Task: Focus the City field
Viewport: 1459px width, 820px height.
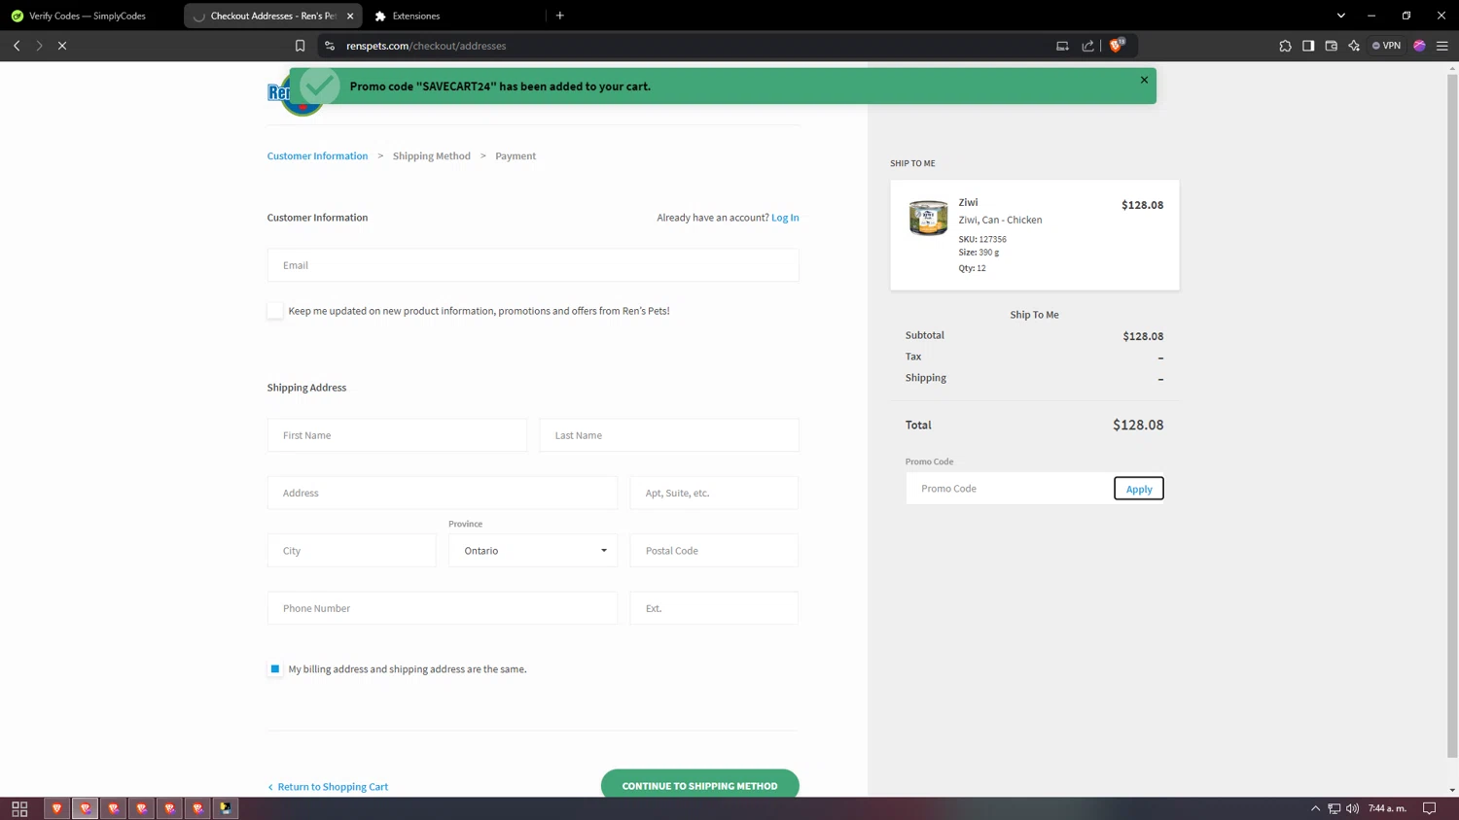Action: tap(352, 551)
